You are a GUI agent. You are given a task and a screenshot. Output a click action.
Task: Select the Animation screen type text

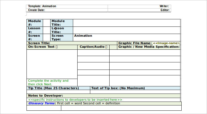[83, 36]
